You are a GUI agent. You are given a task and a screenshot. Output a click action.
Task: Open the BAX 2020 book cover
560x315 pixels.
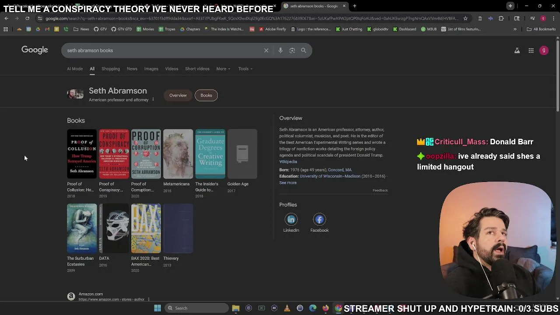pyautogui.click(x=146, y=228)
